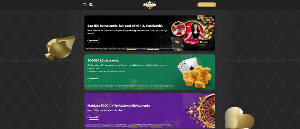
Task: Click the golden spade decoration on the left
Action: pyautogui.click(x=60, y=48)
